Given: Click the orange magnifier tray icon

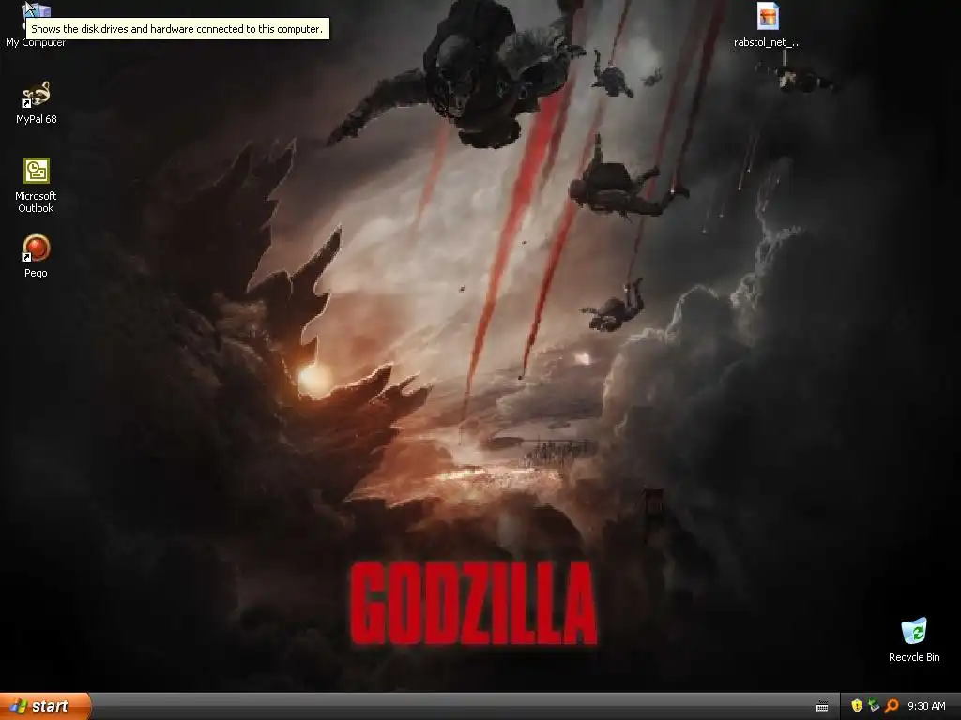Looking at the screenshot, I should (x=892, y=706).
